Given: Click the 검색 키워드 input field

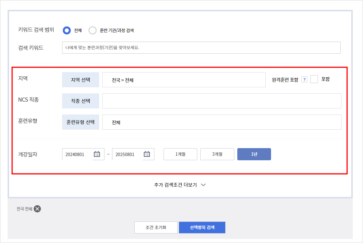Looking at the screenshot, I should tap(201, 48).
